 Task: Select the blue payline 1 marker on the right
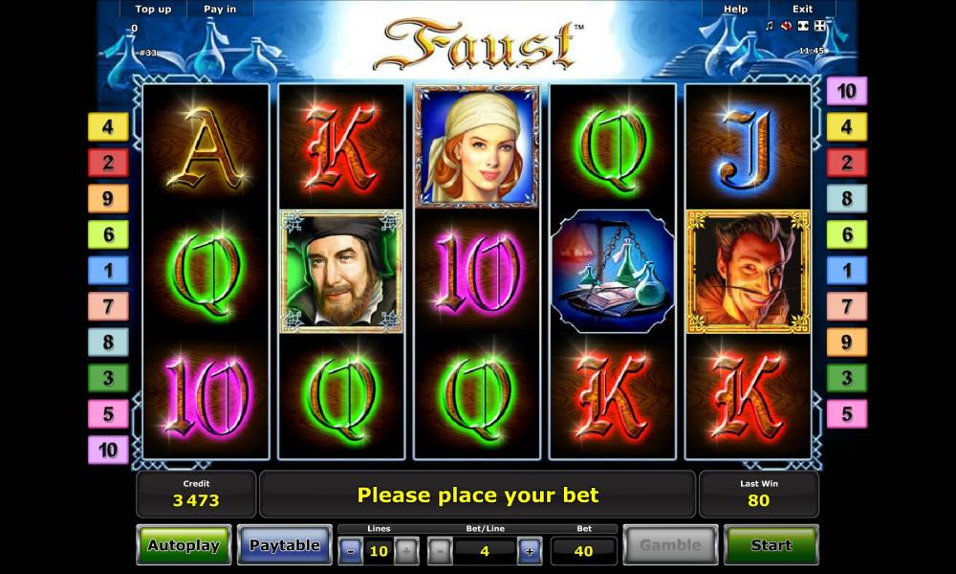[x=847, y=270]
